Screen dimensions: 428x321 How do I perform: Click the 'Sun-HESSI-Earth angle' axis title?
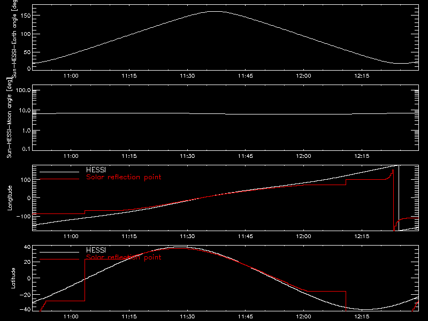coord(14,39)
